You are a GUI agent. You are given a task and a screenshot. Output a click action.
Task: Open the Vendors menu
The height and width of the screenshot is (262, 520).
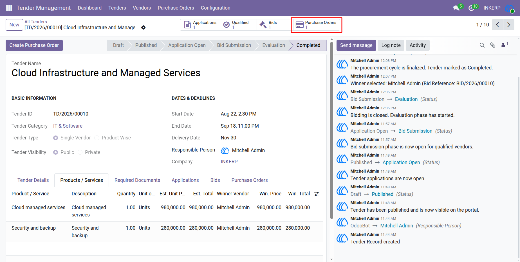(142, 8)
